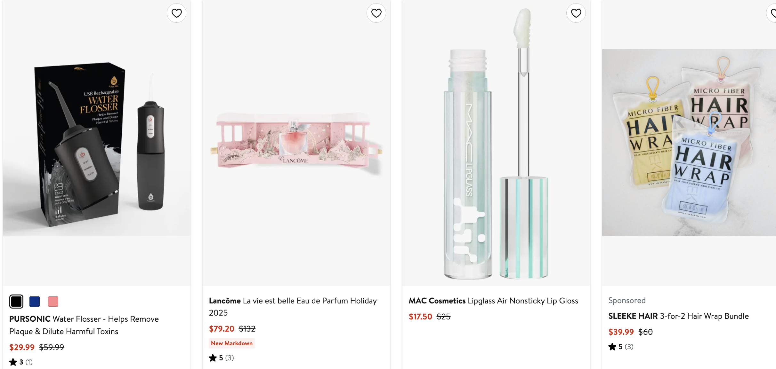The image size is (776, 369).
Task: Choose blue color swatch for water flosser
Action: 35,302
